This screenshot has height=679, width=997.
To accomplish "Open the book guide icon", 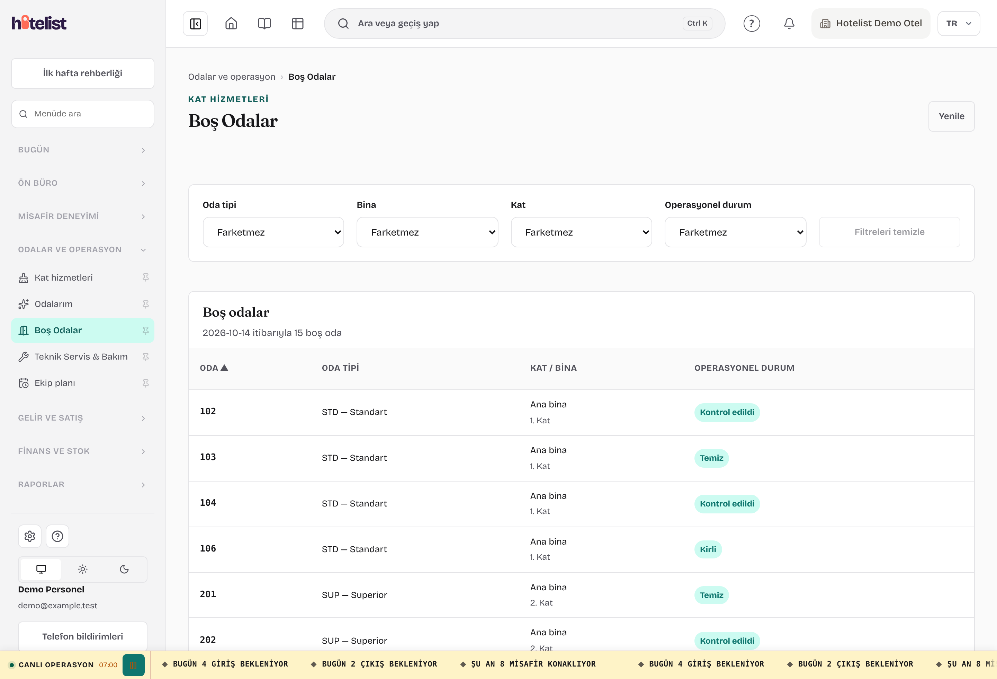I will pos(264,24).
